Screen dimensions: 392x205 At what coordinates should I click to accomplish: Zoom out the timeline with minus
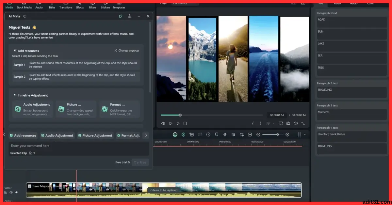pos(258,134)
